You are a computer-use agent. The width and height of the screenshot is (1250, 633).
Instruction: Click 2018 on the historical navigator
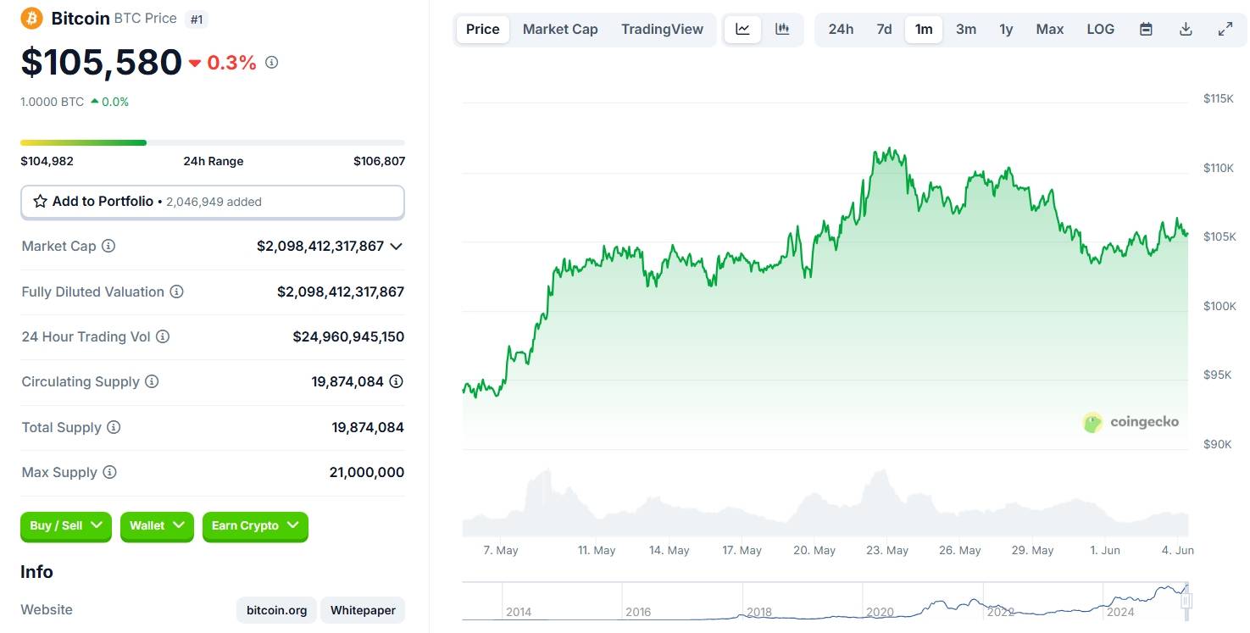click(x=759, y=612)
